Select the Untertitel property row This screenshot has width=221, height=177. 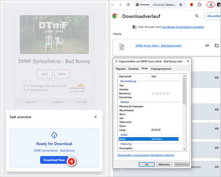point(149,90)
